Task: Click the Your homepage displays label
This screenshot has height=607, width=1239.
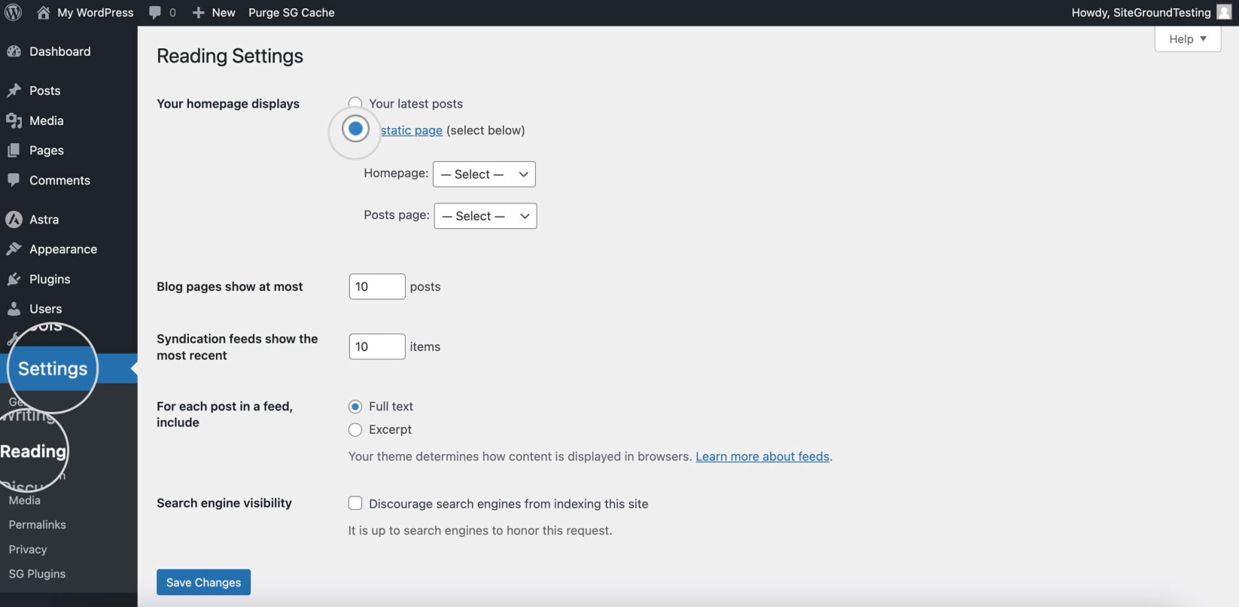Action: (228, 104)
